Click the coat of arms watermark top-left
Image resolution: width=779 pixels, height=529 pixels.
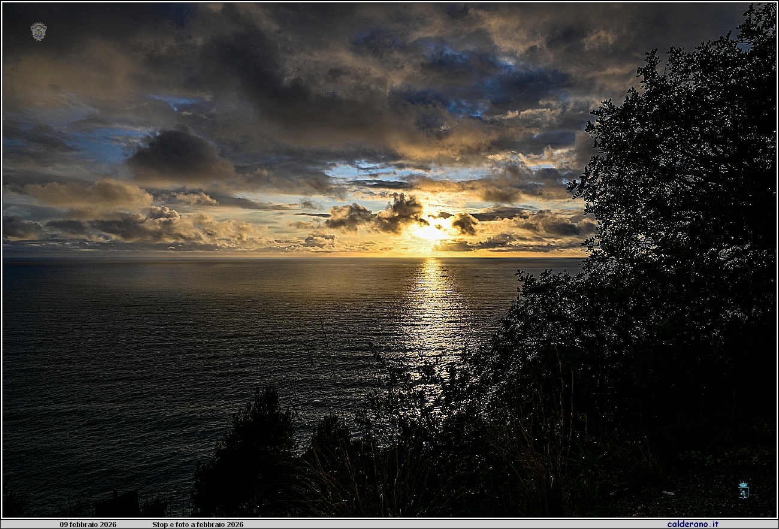coord(38,31)
